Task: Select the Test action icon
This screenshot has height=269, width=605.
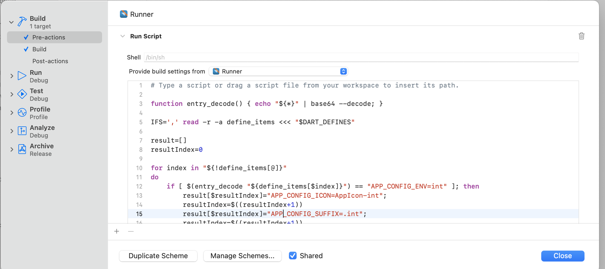Action: [x=22, y=94]
